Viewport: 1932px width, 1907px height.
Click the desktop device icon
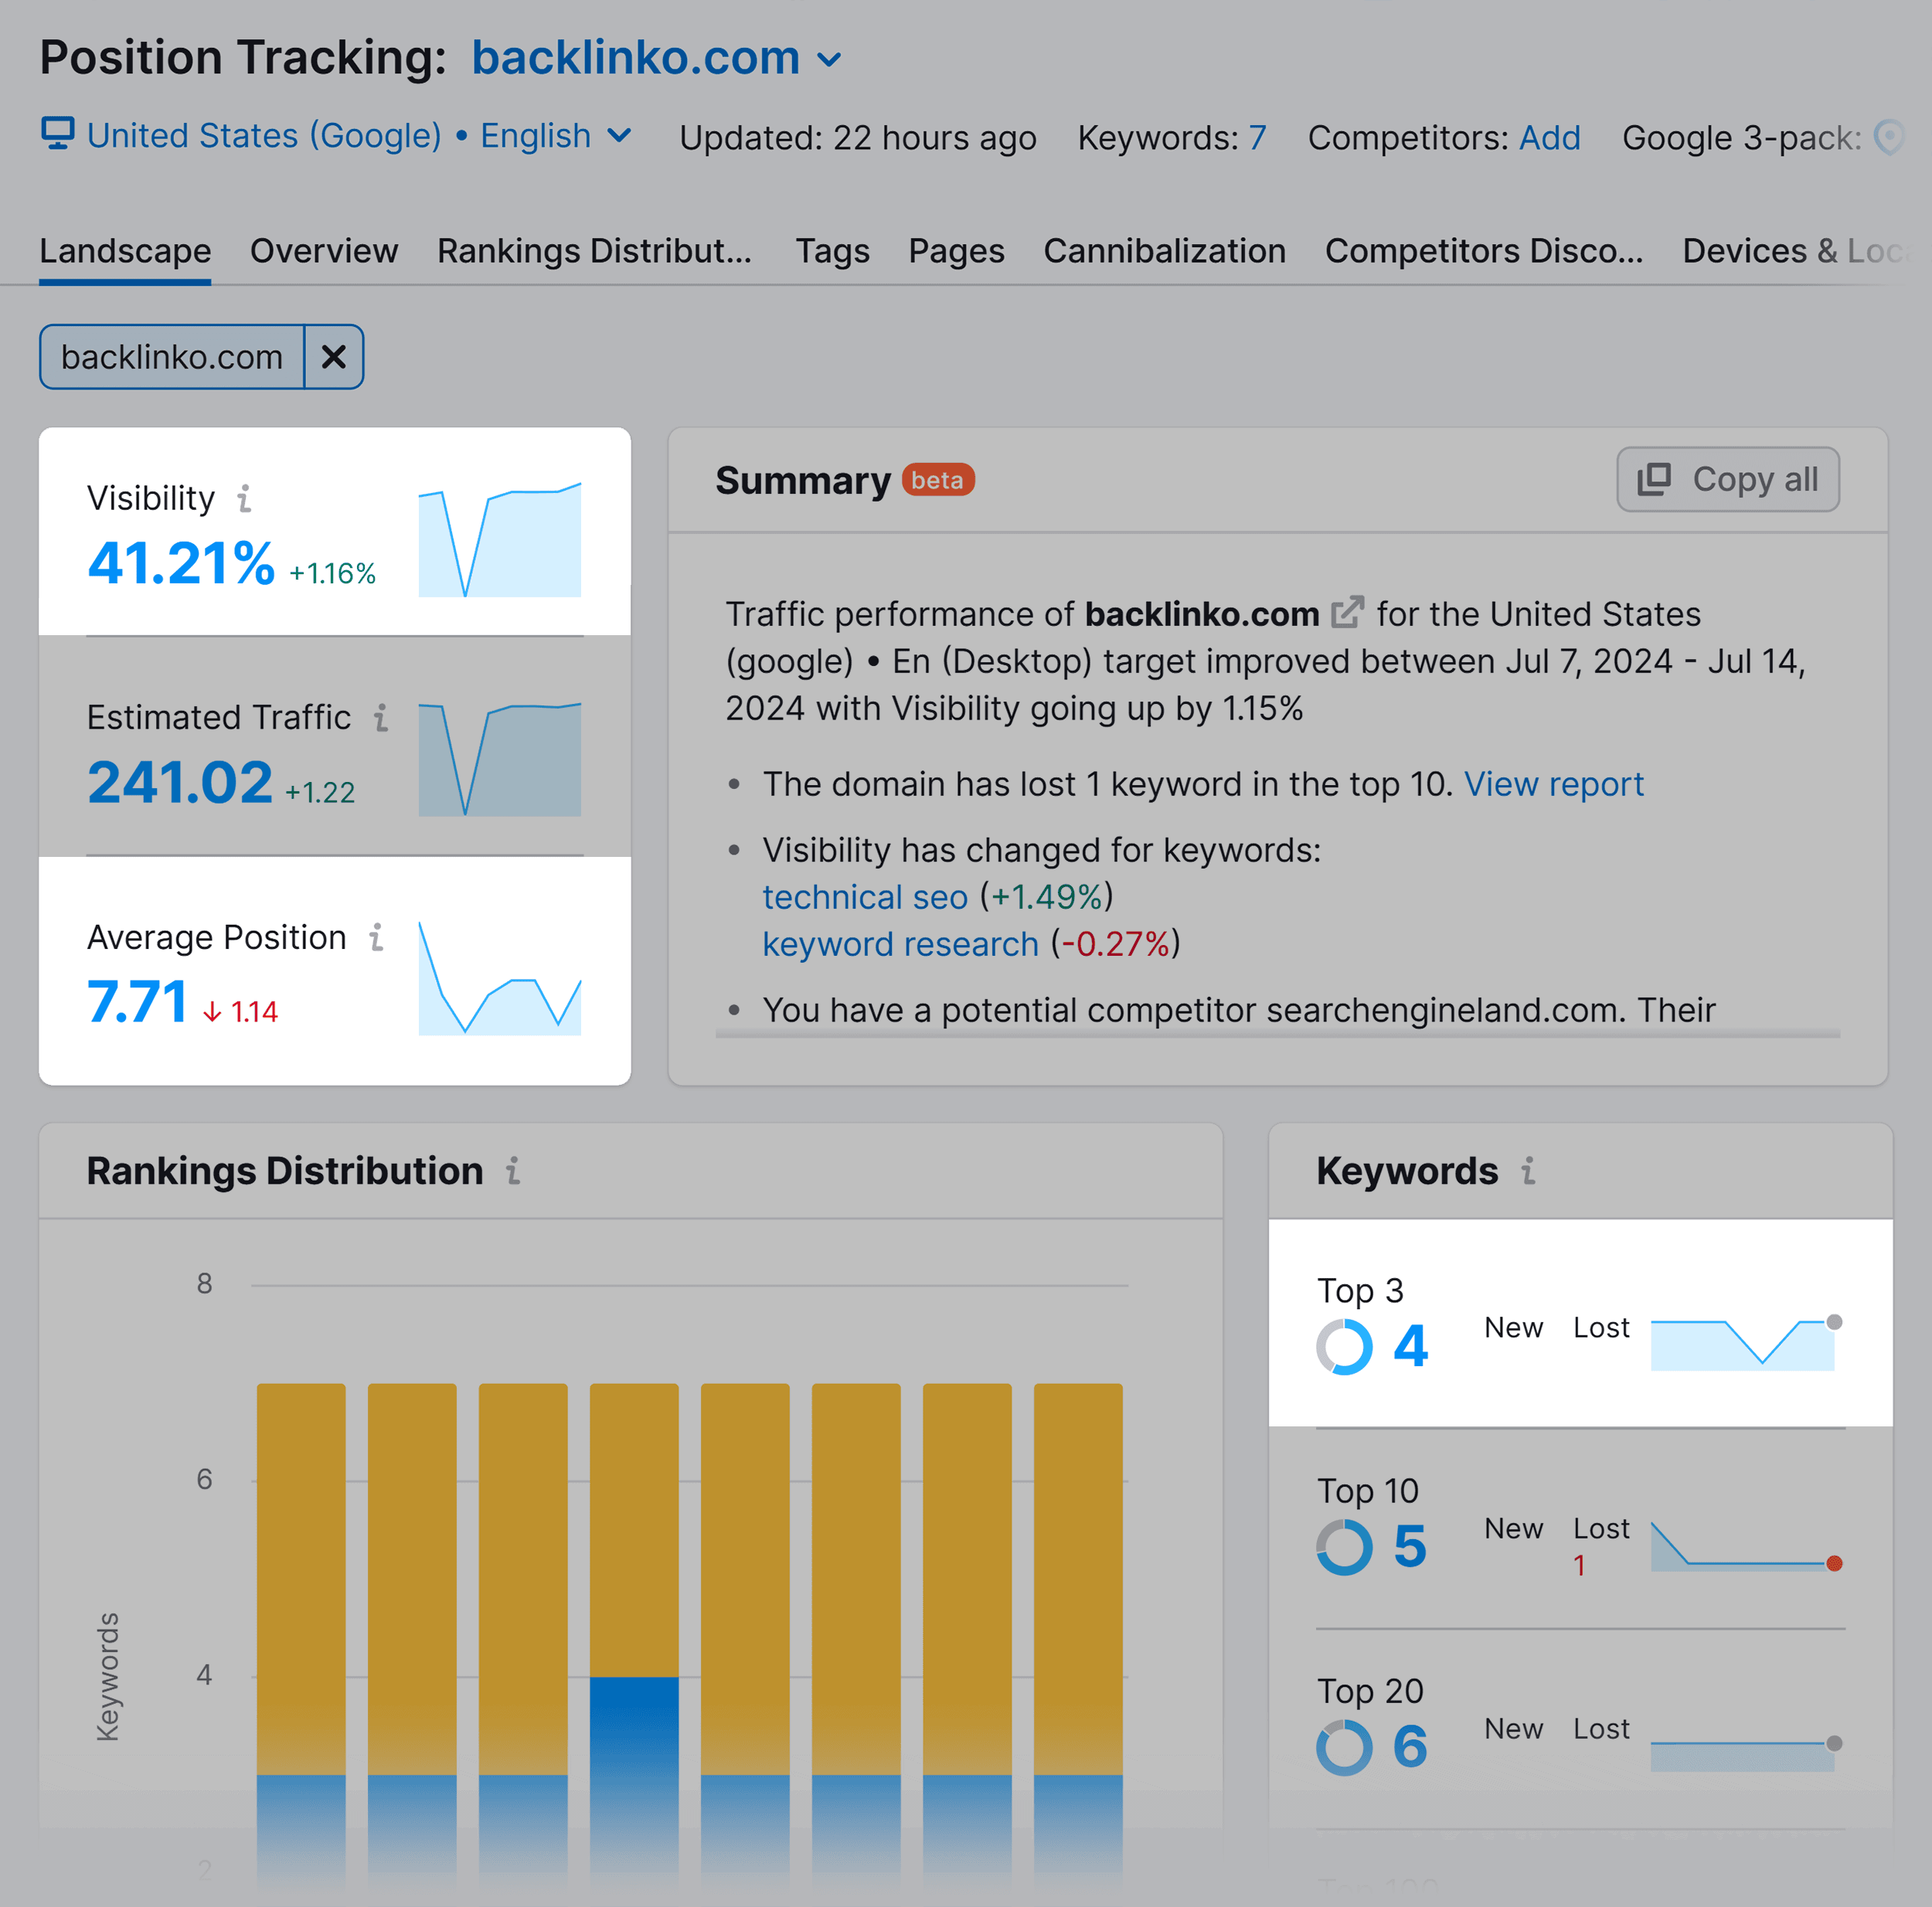(58, 134)
